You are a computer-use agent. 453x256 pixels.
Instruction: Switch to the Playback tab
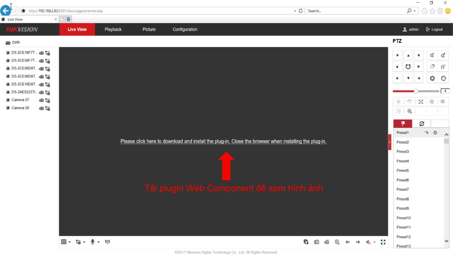113,29
